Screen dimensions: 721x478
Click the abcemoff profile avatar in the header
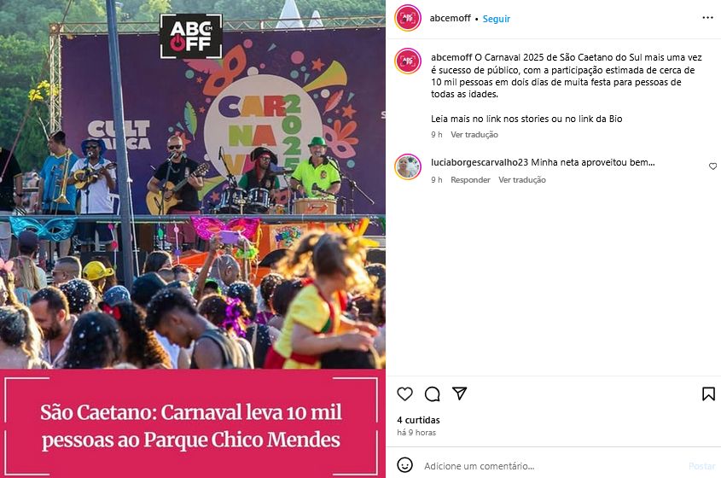[408, 18]
